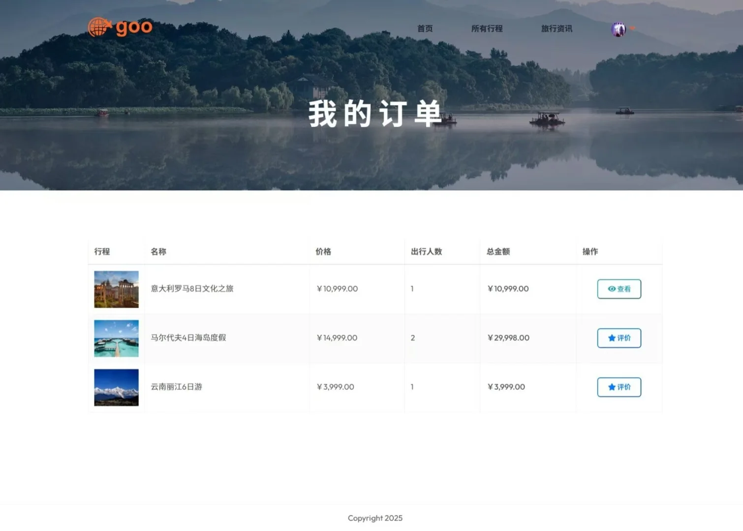The image size is (743, 531).
Task: Click the circular profile picture in the header
Action: [x=618, y=29]
